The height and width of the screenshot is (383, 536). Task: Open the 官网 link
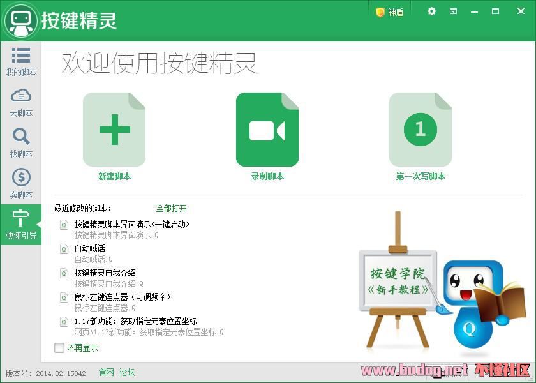coord(106,372)
